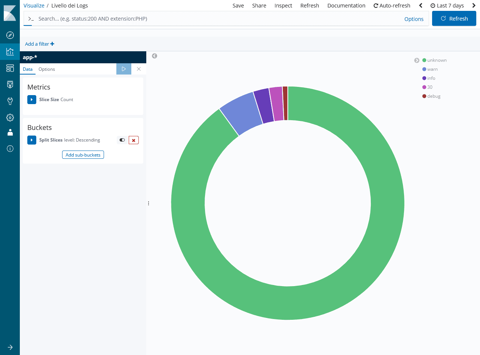Open the Inspect menu item
The height and width of the screenshot is (355, 480).
point(283,6)
